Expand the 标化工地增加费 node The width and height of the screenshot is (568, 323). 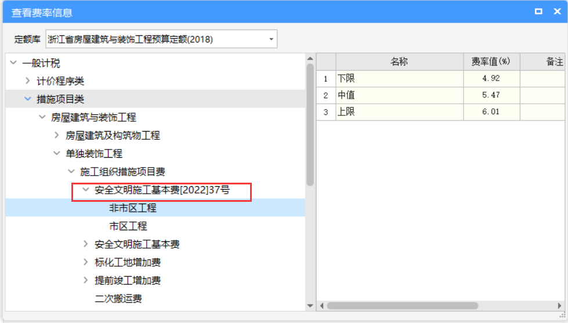pos(86,262)
